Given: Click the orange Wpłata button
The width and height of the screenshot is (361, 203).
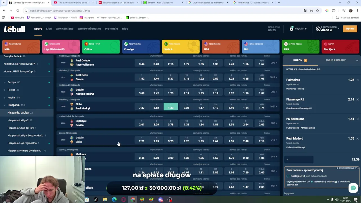Looking at the screenshot, I should [x=350, y=29].
